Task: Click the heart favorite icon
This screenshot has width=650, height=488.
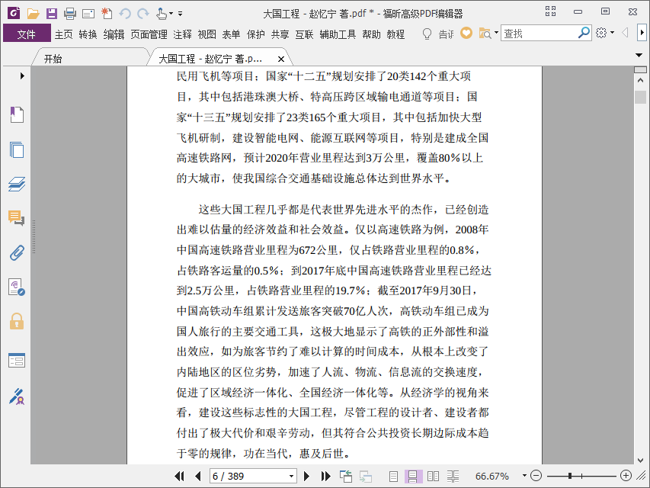Action: [466, 33]
